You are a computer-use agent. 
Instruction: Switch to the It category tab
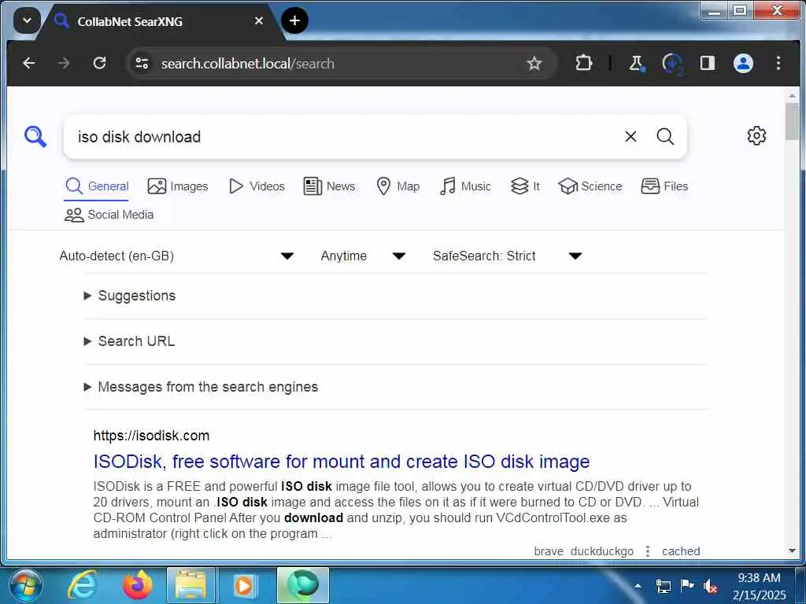pos(525,186)
